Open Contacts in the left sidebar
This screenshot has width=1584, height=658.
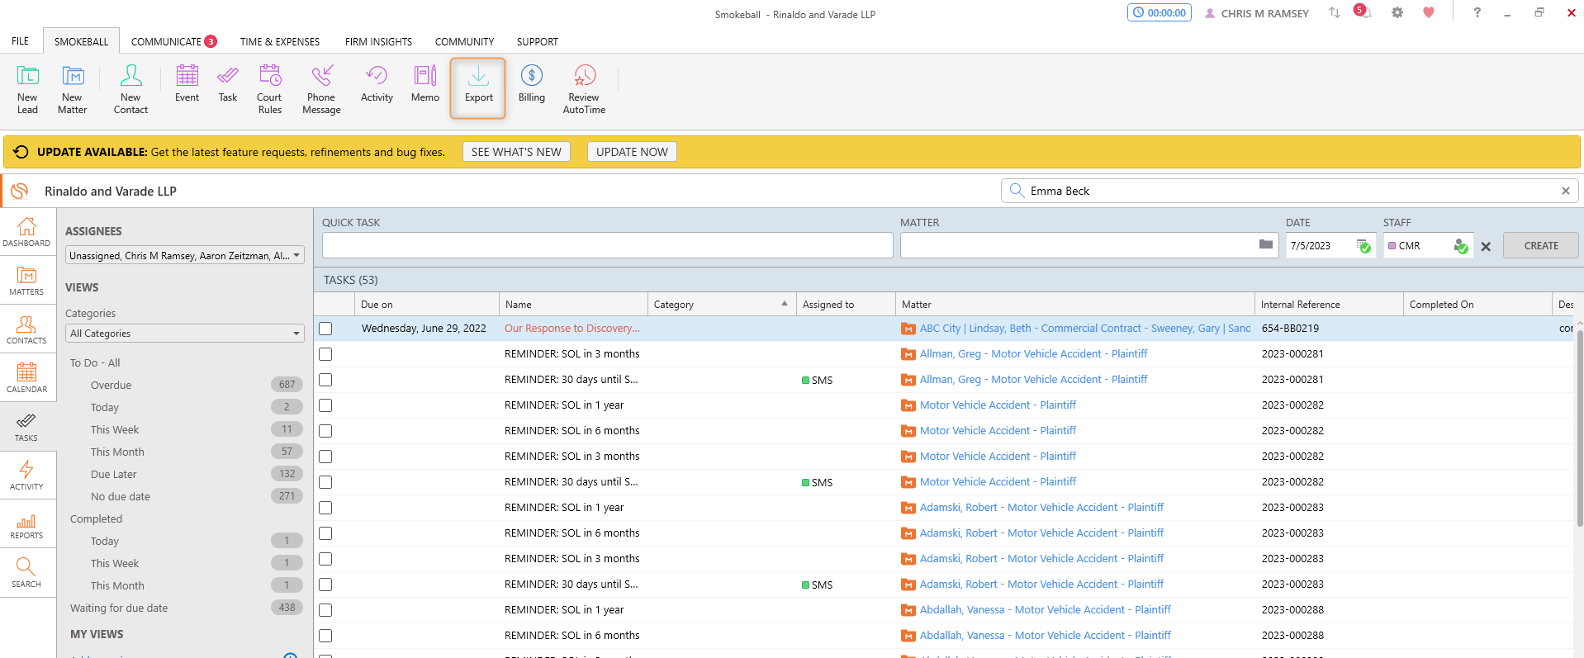26,329
